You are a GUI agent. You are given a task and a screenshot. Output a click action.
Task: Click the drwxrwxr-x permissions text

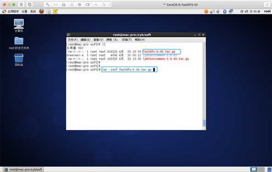click(x=75, y=55)
